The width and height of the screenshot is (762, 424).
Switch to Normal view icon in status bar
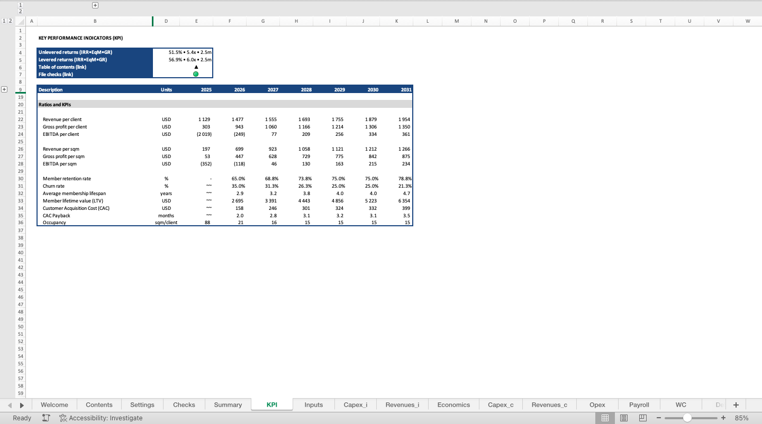605,418
